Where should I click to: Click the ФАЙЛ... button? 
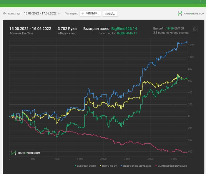point(110,14)
